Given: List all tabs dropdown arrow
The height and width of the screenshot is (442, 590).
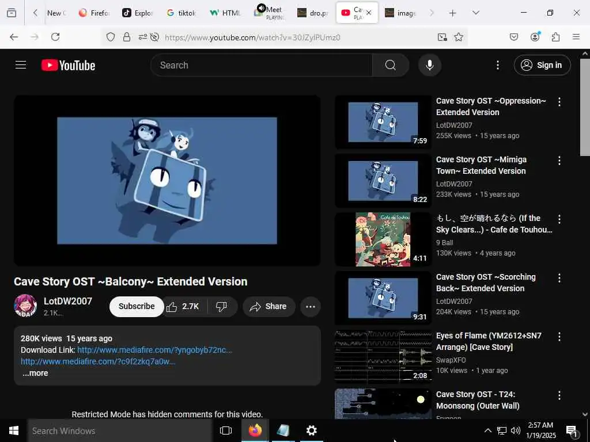Looking at the screenshot, I should tap(475, 13).
